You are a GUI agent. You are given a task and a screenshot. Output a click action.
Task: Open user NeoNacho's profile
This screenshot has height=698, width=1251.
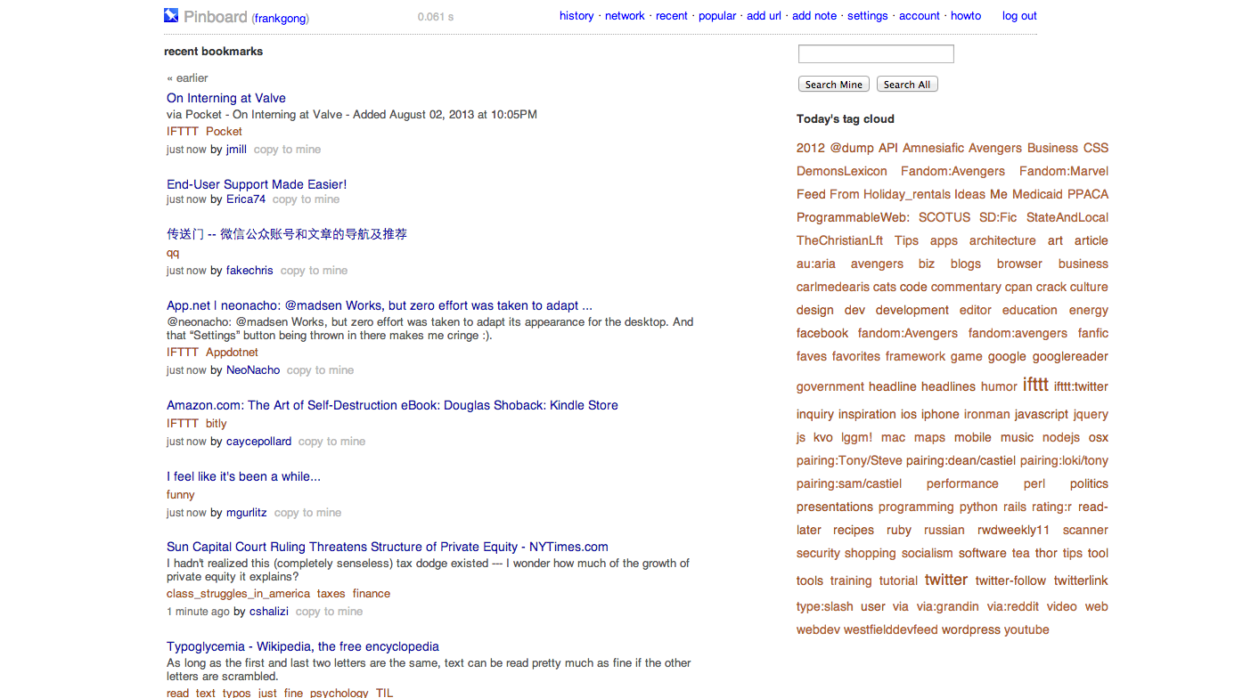click(x=253, y=370)
